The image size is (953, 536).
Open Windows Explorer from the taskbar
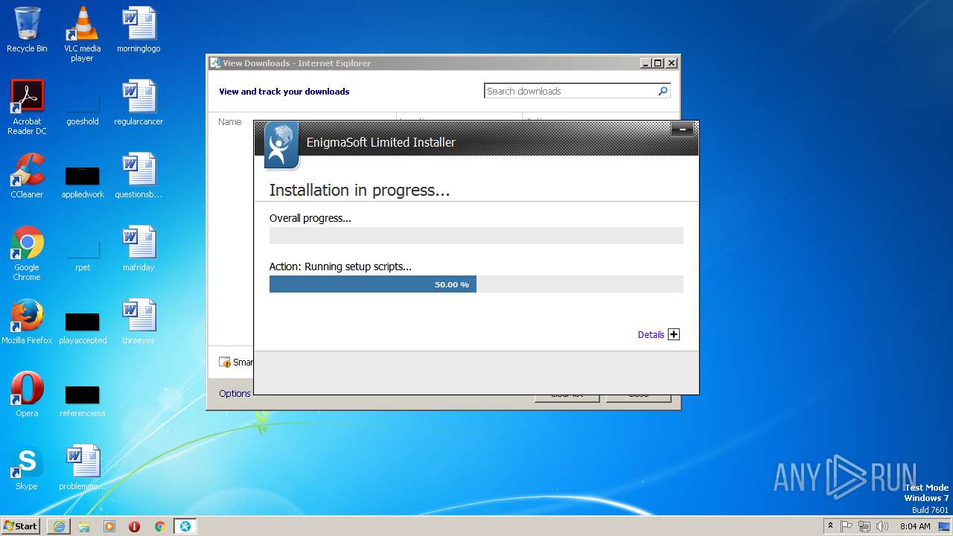84,526
